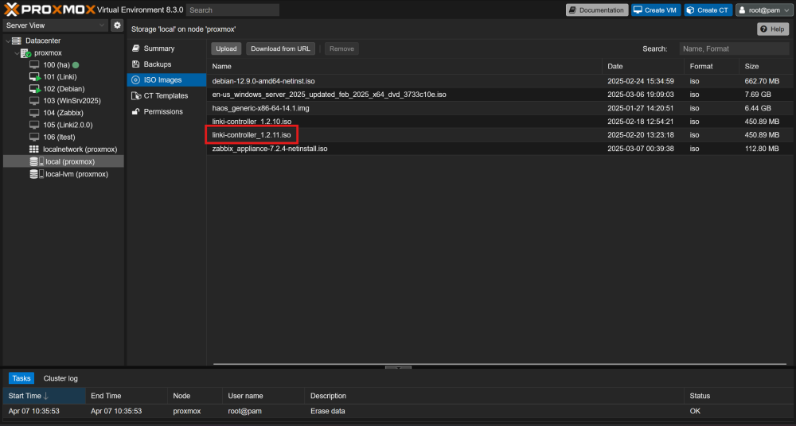Select 103 (WinSrv2025) in the tree

(64, 101)
